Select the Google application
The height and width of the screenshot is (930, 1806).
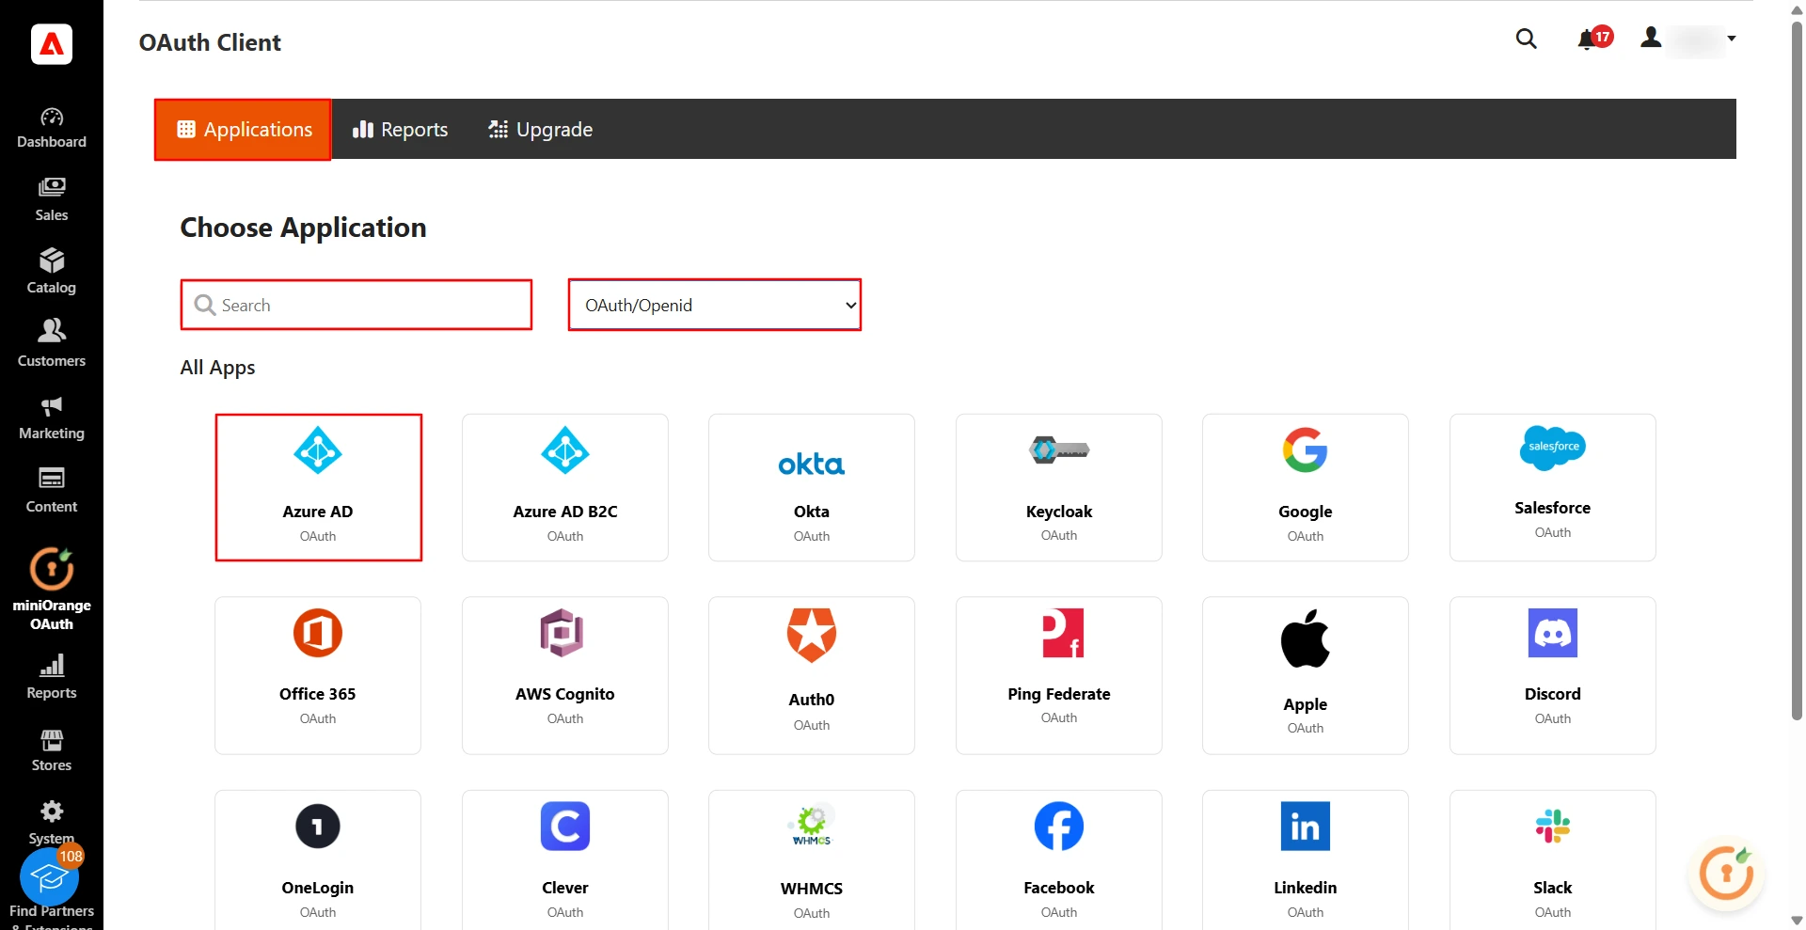[1306, 487]
